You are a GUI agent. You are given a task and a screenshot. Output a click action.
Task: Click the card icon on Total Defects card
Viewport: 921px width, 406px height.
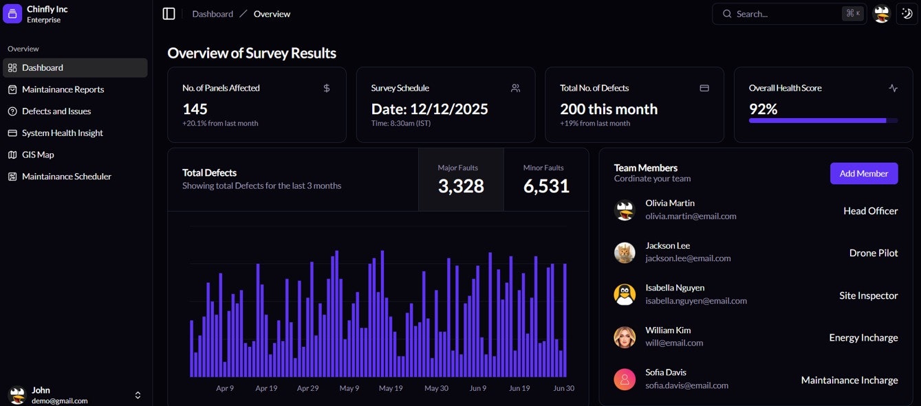click(704, 88)
